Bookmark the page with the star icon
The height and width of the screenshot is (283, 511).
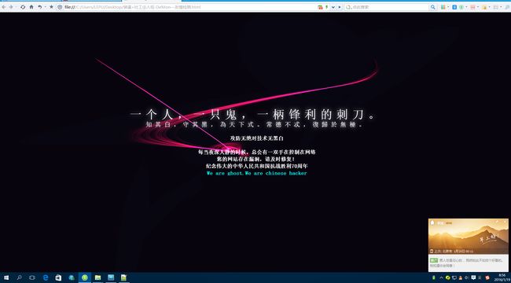51,7
